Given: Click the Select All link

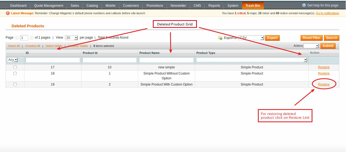Looking at the screenshot, I should pos(14,46).
